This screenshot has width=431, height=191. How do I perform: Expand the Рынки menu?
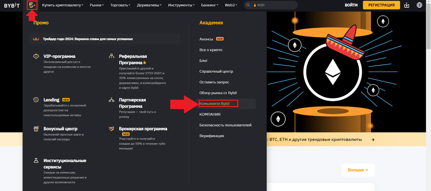[x=97, y=5]
